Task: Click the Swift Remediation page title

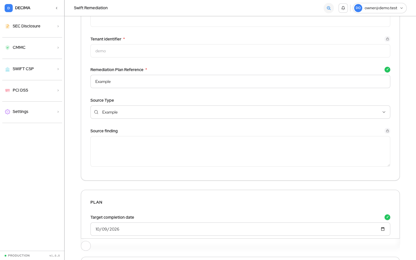Action: pos(91,8)
